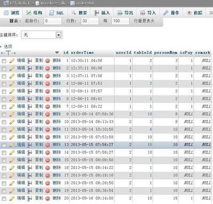Open the 导入 (Import) tab
The image size is (213, 204).
coord(148,13)
